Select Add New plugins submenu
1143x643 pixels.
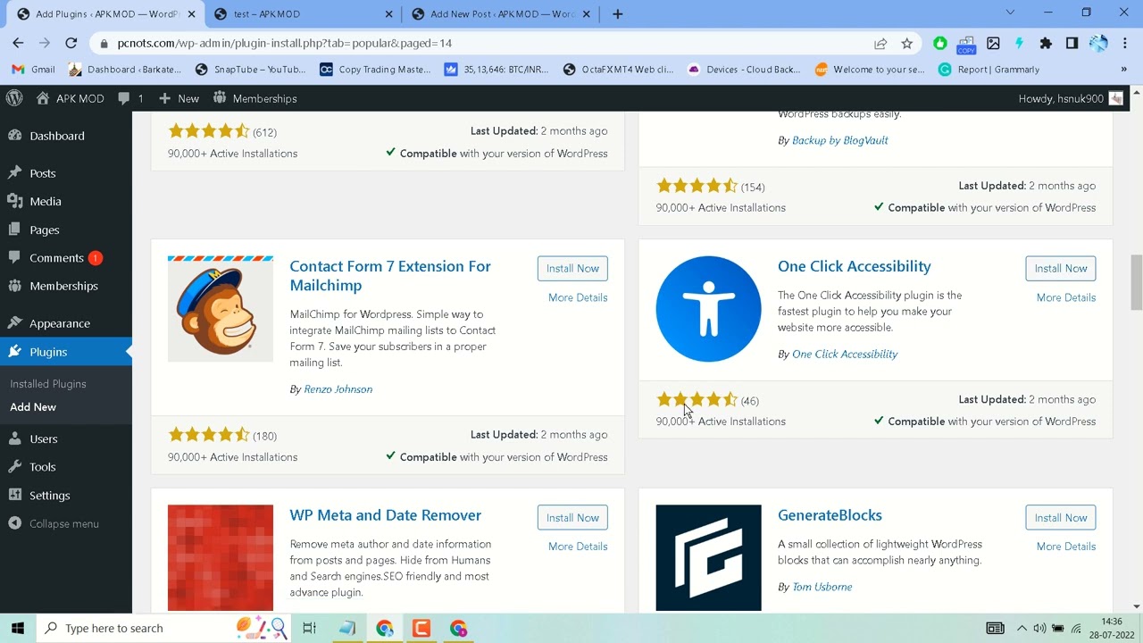pos(33,407)
